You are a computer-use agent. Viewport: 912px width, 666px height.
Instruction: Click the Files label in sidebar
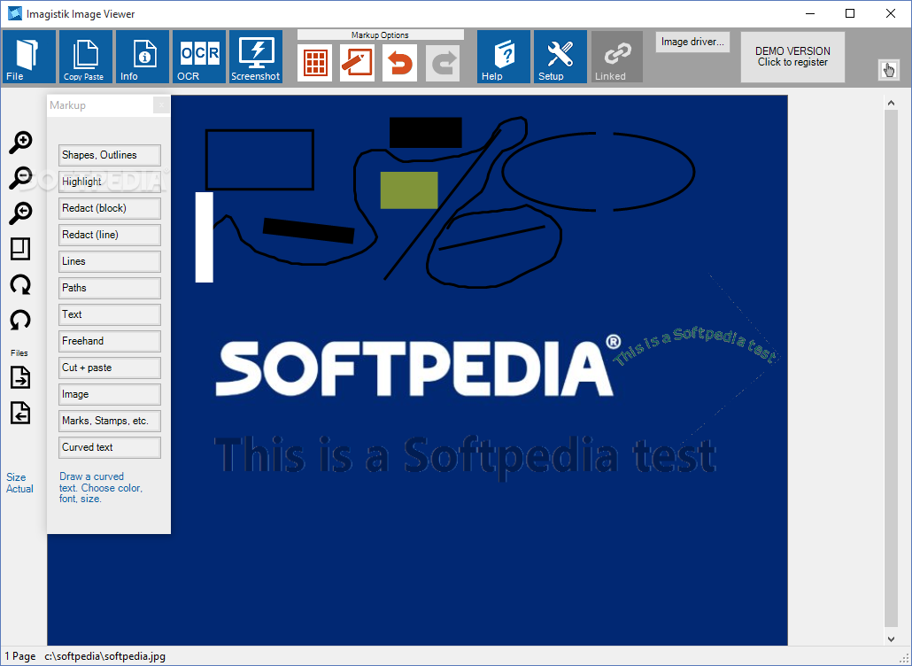(19, 353)
